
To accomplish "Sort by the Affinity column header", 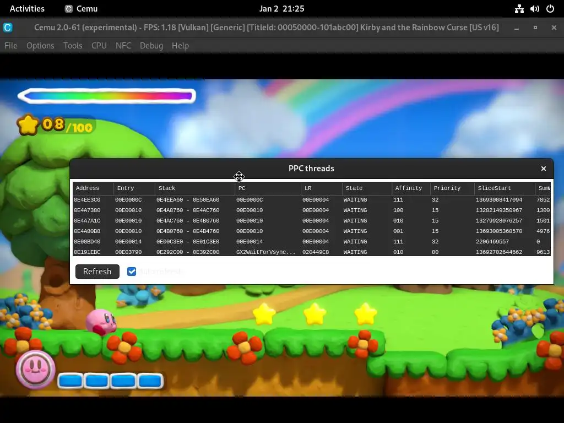I will [411, 188].
